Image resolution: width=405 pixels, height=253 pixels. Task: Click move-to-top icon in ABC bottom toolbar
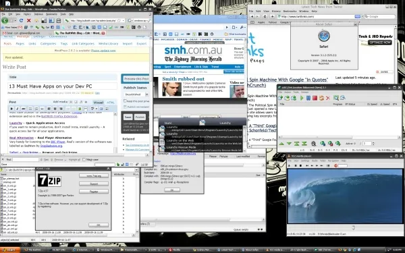[x=296, y=144]
